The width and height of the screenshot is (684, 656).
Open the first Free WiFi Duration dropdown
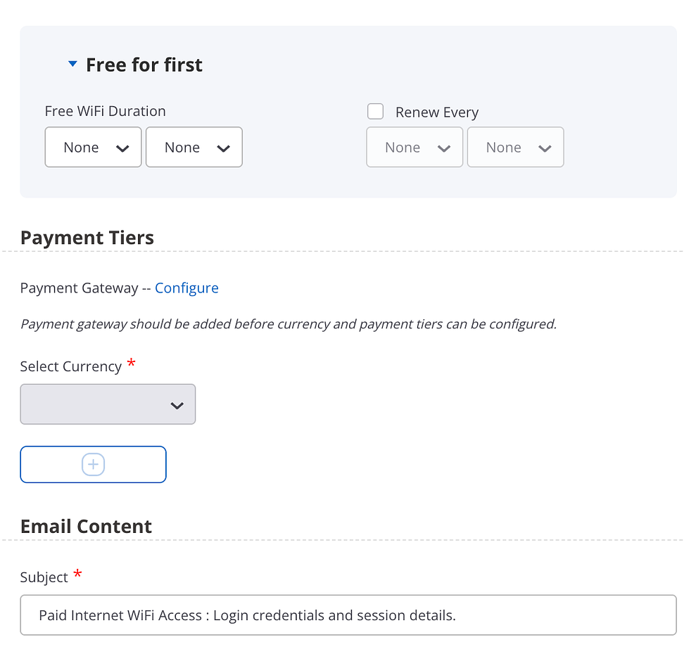tap(94, 148)
